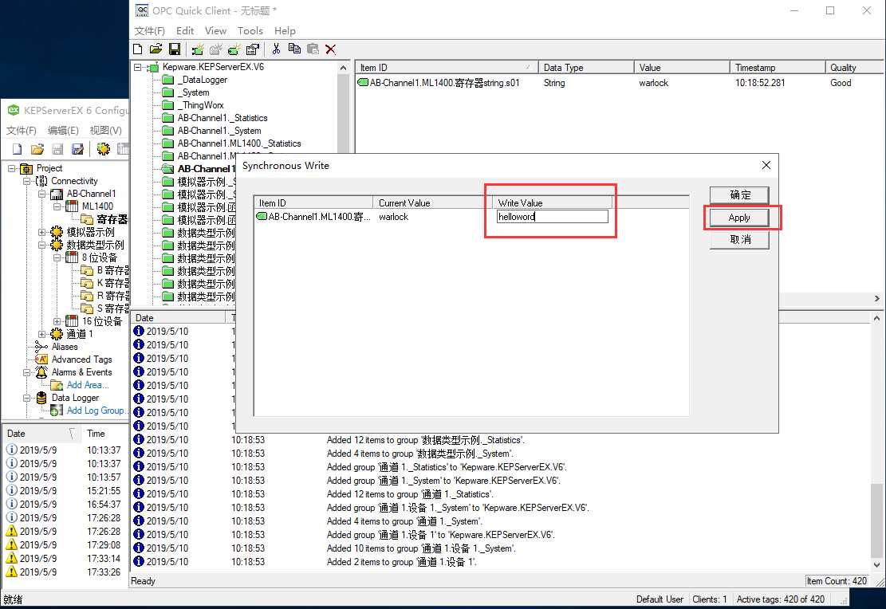Click New project icon in KEPServerEX toolbar

coord(17,148)
